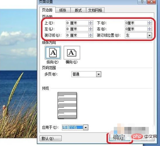
Task: Open the 多页 dropdown showing 普通
Action: pyautogui.click(x=86, y=74)
